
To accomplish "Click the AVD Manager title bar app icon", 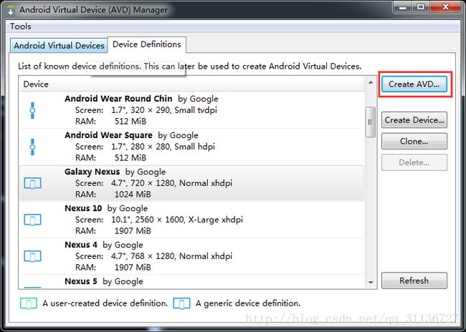I will pyautogui.click(x=11, y=9).
